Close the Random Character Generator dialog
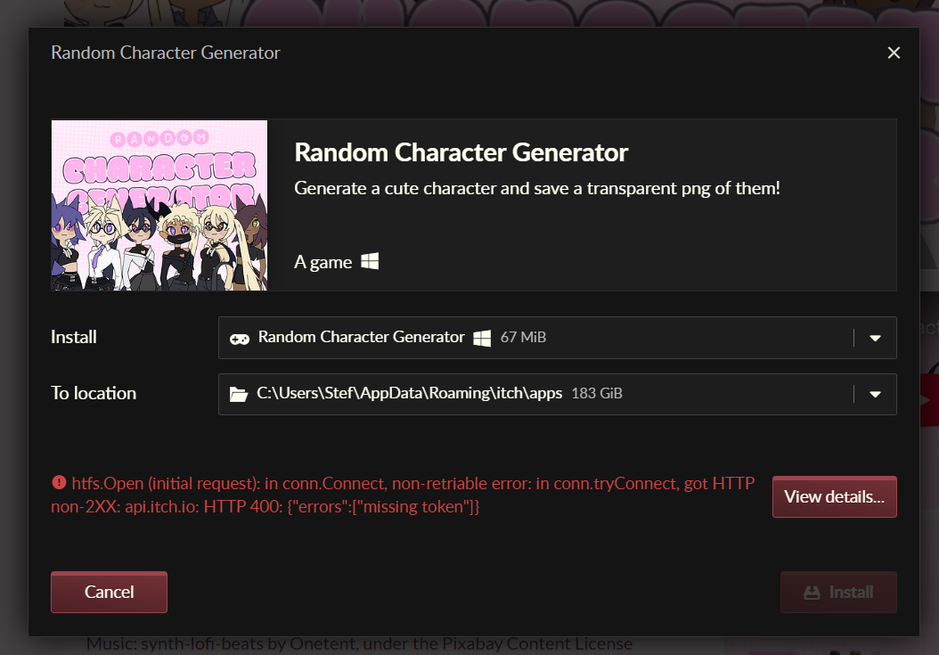 click(894, 53)
